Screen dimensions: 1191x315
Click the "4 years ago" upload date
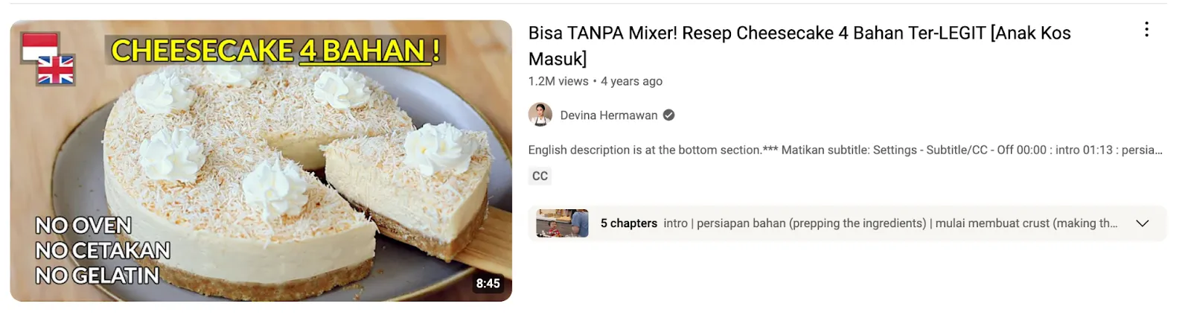click(x=631, y=81)
